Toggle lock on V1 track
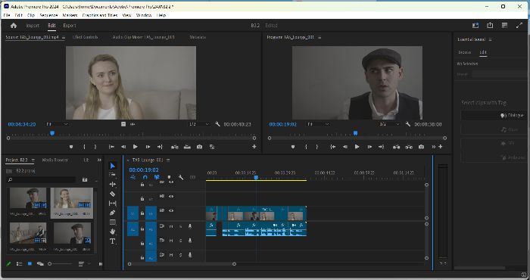The height and width of the screenshot is (280, 530). click(142, 213)
